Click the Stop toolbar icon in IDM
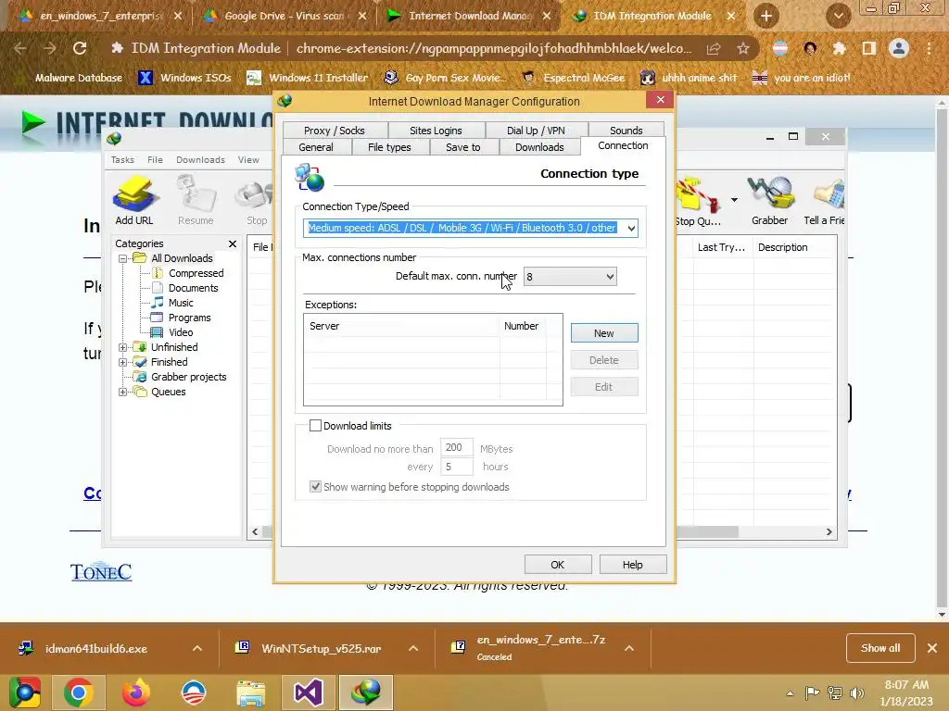949x711 pixels. tap(256, 201)
